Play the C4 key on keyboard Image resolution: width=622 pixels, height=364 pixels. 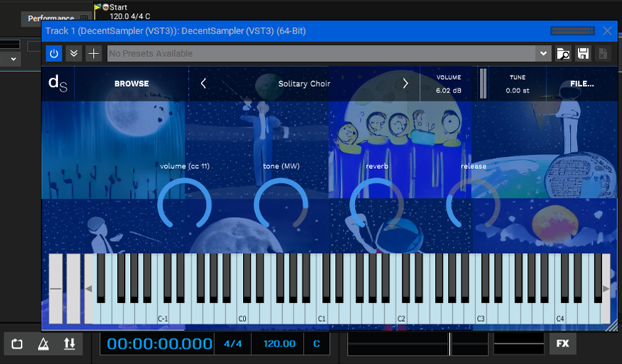click(x=560, y=315)
